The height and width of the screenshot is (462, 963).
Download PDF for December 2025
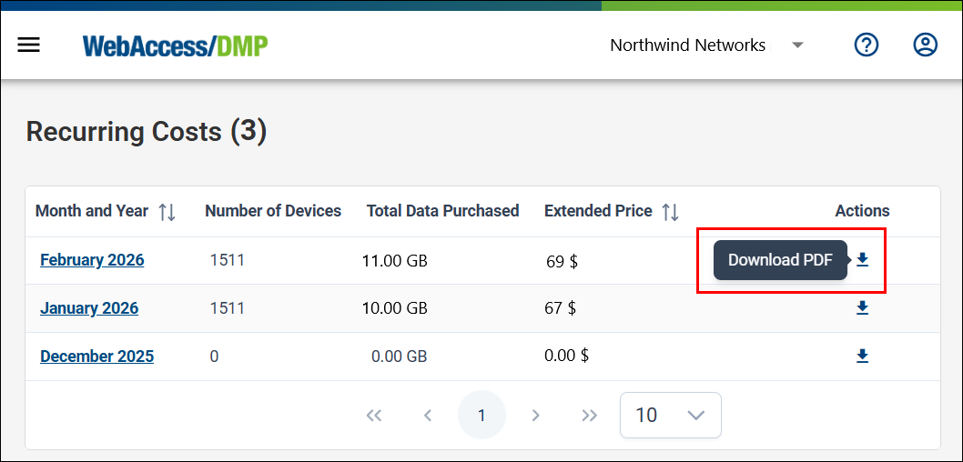point(862,356)
